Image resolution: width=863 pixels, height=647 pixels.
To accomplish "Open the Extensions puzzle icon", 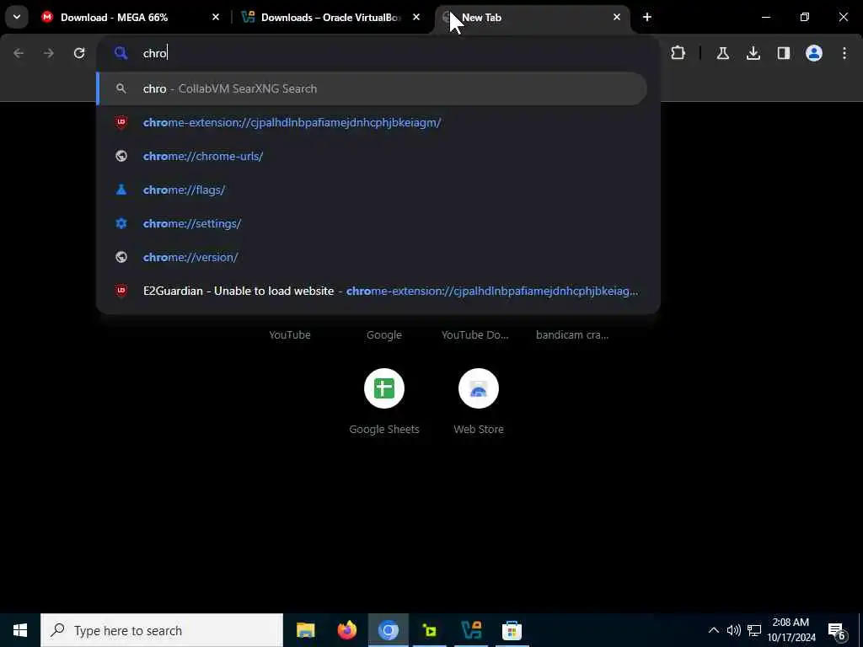I will (678, 53).
